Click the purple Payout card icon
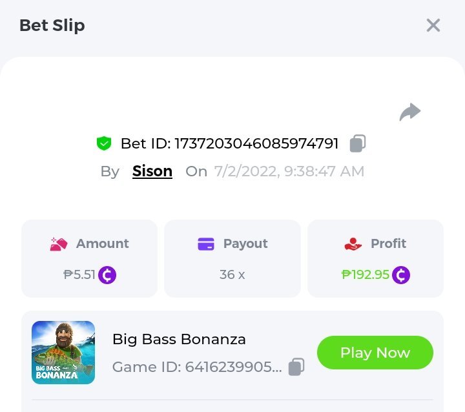Screen dimensions: 465x412 click(205, 244)
